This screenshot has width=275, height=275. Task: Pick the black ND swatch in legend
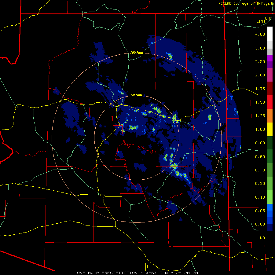point(270,238)
